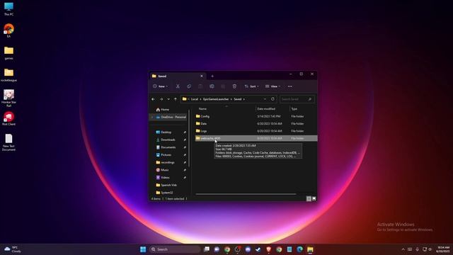Open the New item dropdown
This screenshot has width=453, height=255.
[161, 86]
